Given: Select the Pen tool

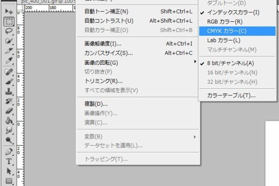Looking at the screenshot, I should [x=8, y=152].
